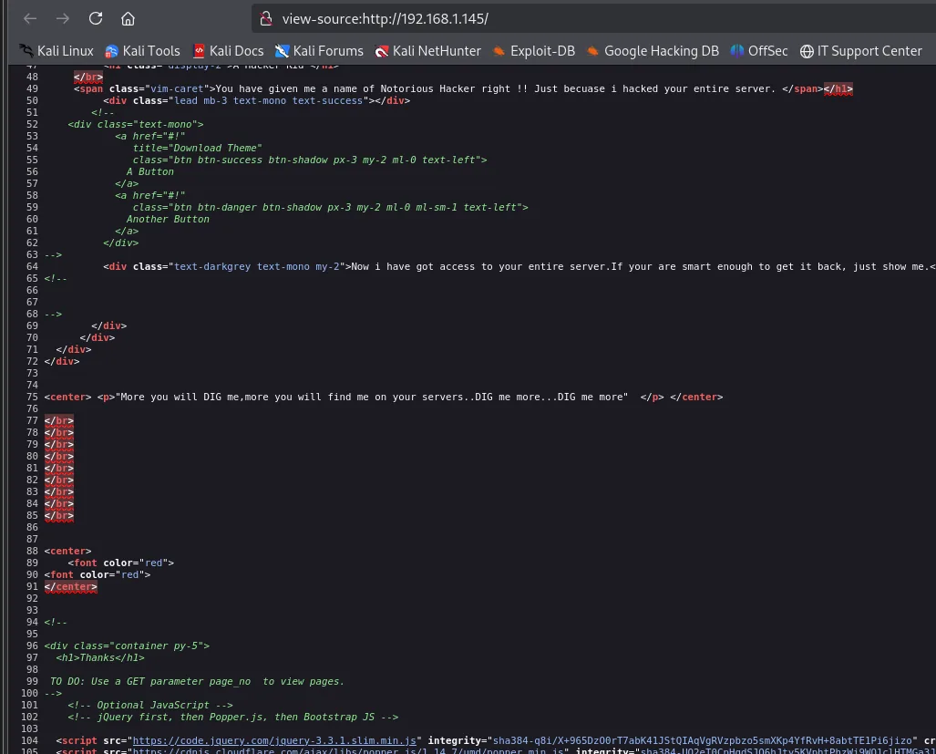
Task: Open the Kali Linux bookmark
Action: click(x=57, y=51)
